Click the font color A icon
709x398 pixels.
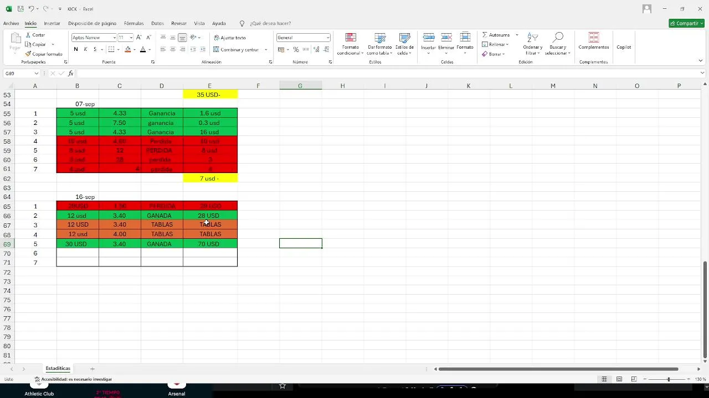142,49
